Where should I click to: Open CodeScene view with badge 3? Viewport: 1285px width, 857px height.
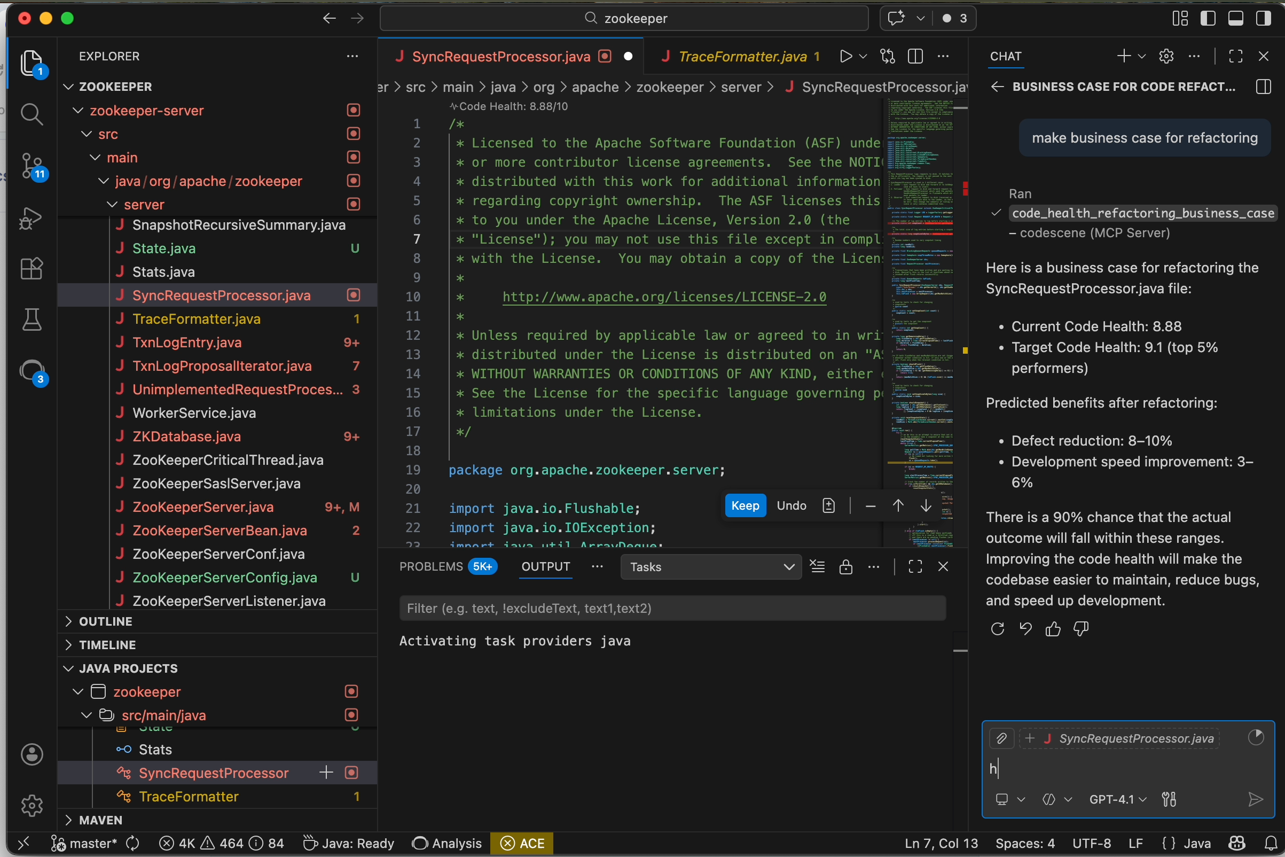click(32, 372)
